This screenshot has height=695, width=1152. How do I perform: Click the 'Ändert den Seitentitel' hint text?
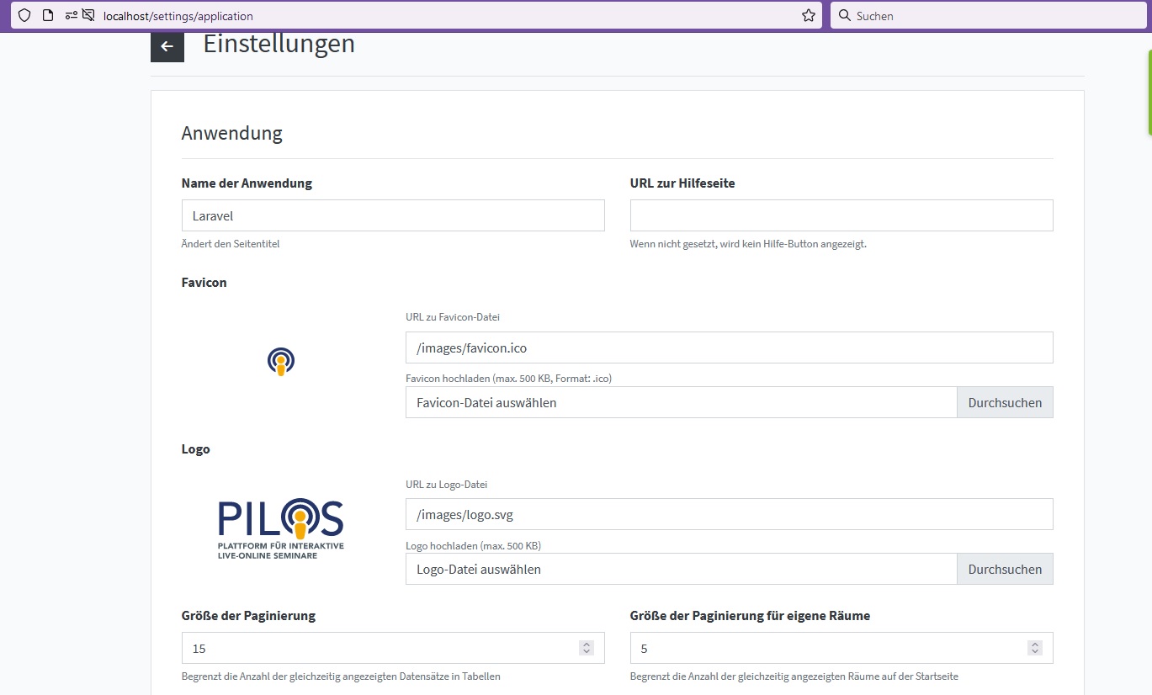[231, 244]
